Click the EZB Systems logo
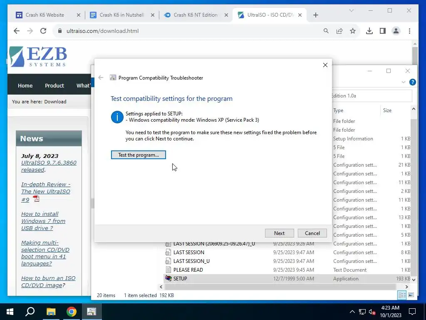Viewport: 426px width, 320px height. (38, 57)
